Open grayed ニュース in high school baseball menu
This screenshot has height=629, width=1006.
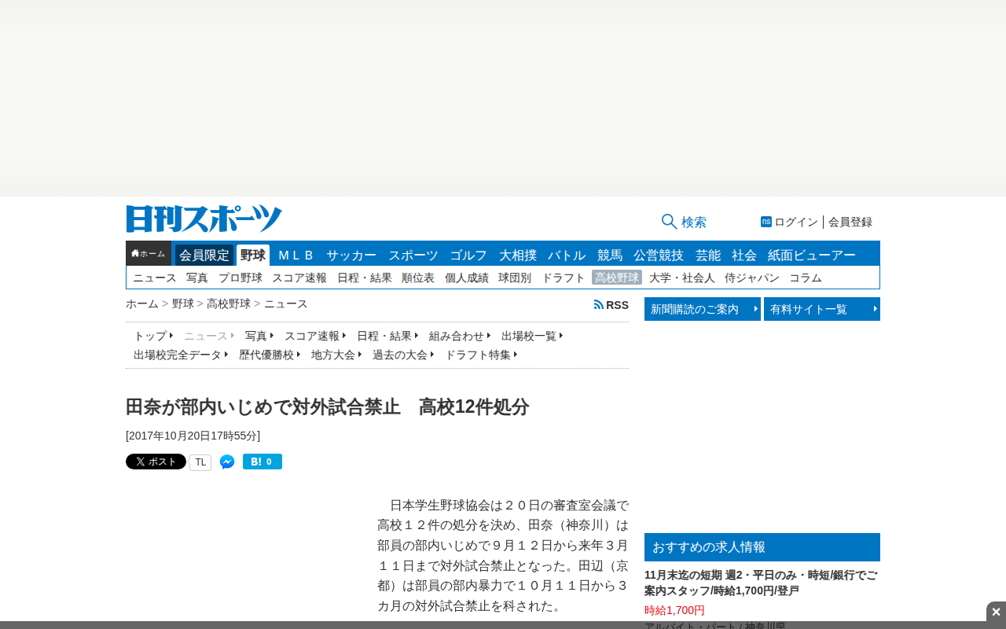tap(209, 336)
